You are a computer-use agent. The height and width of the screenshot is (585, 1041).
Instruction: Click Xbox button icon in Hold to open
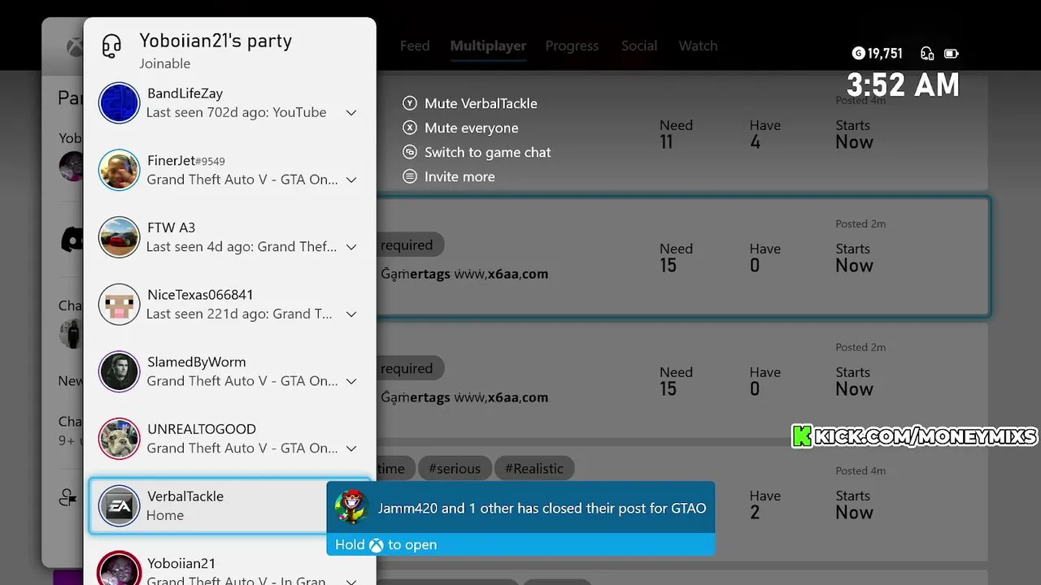coord(376,545)
